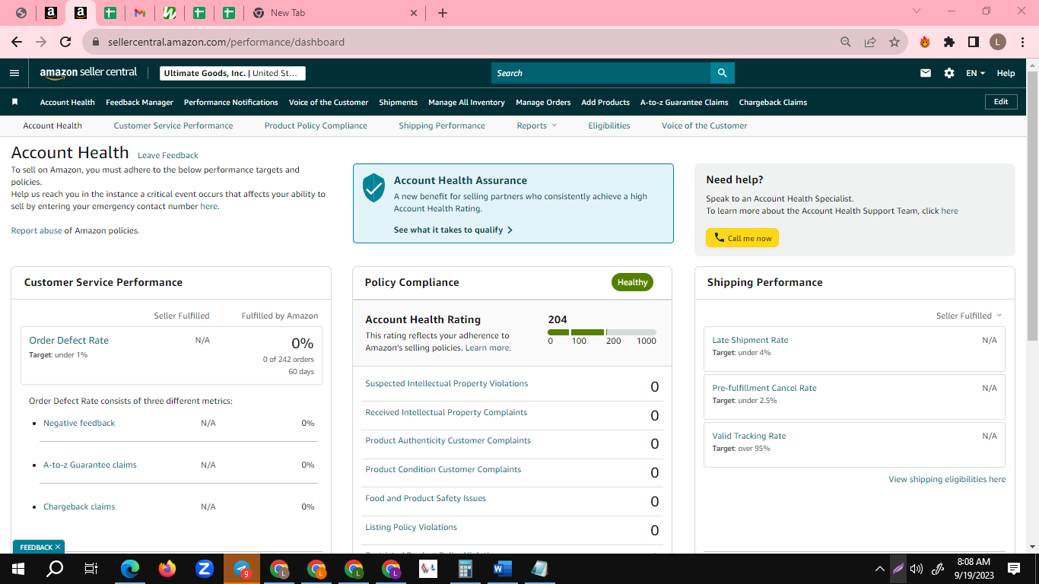The height and width of the screenshot is (584, 1039).
Task: Open Shipping Performance tab
Action: click(x=442, y=125)
